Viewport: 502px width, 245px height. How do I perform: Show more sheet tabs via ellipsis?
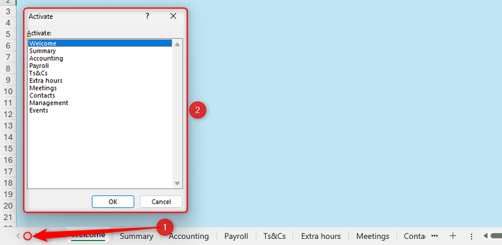pyautogui.click(x=434, y=236)
